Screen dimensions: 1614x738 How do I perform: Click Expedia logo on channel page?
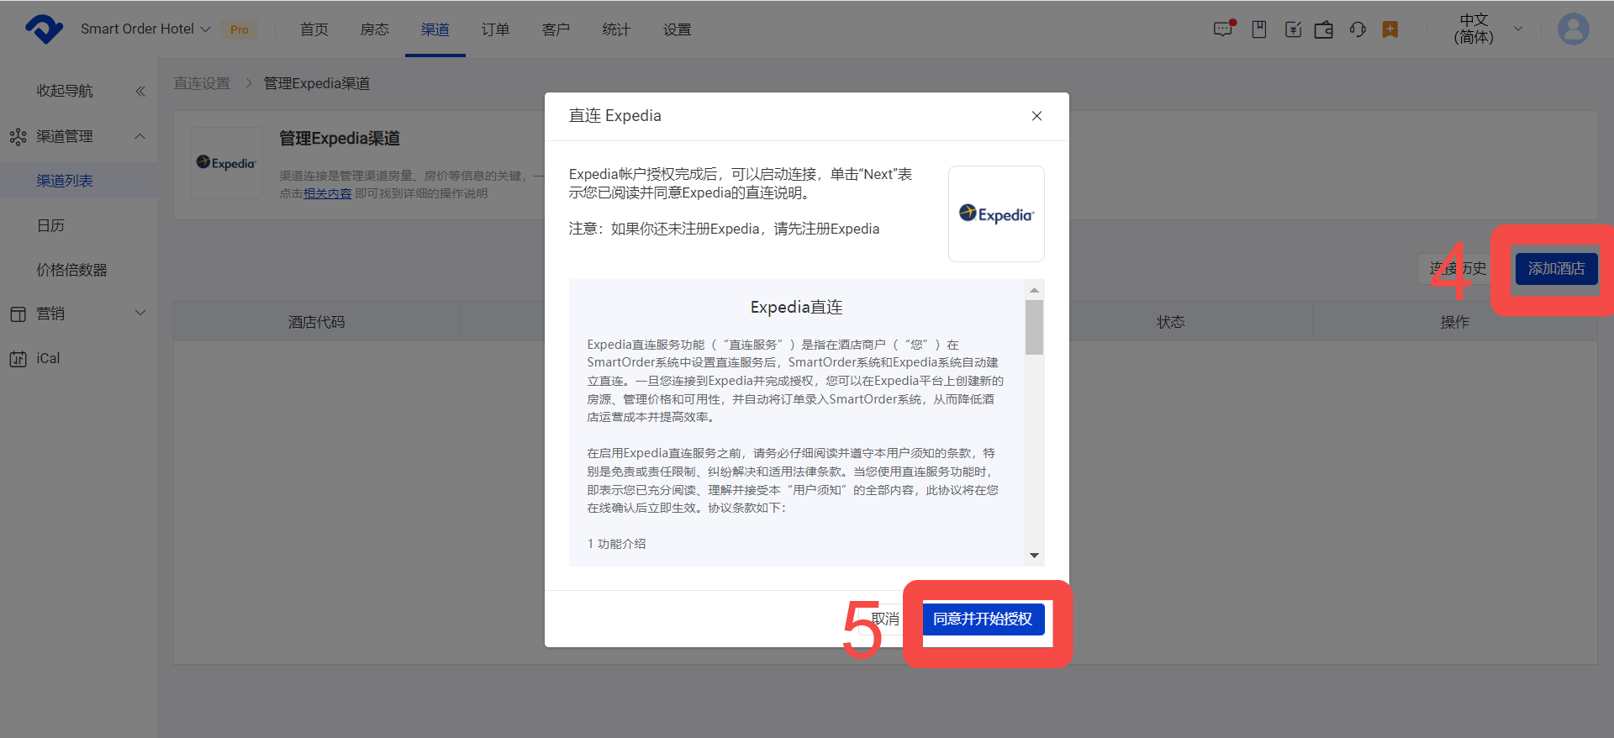point(227,163)
